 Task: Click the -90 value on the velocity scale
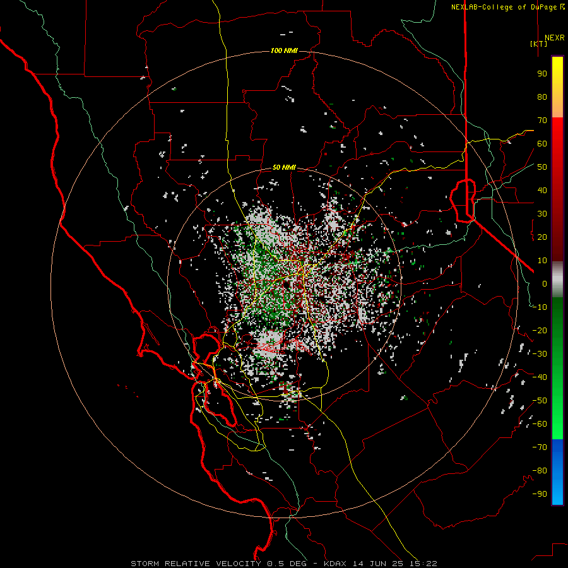coord(540,494)
